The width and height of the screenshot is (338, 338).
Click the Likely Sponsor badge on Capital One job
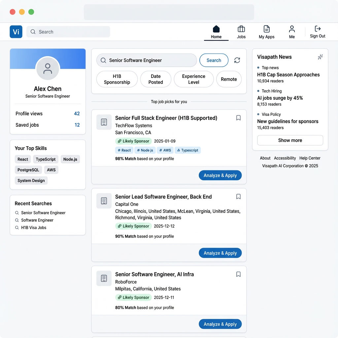tap(133, 226)
